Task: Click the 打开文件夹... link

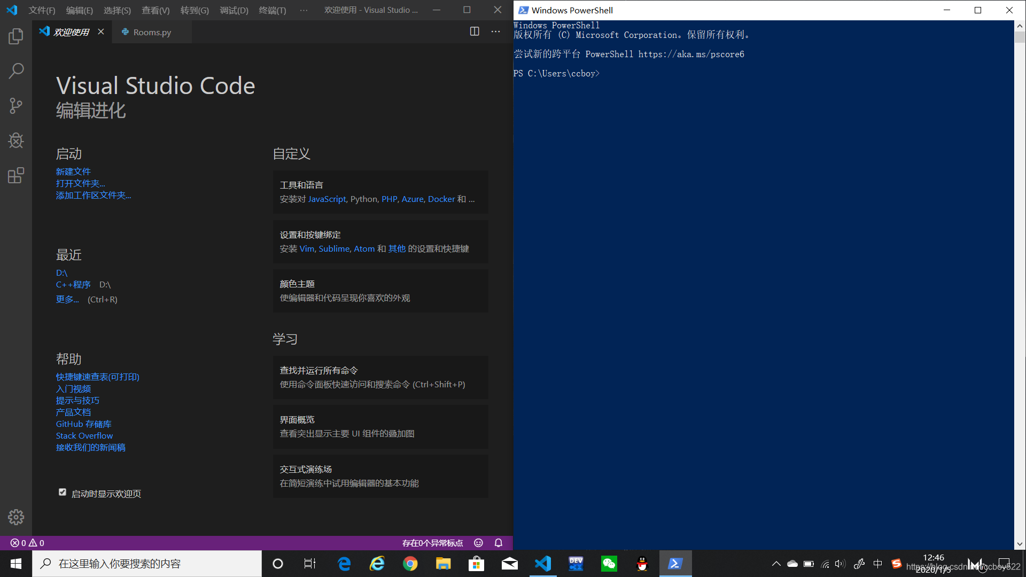Action: click(x=81, y=183)
